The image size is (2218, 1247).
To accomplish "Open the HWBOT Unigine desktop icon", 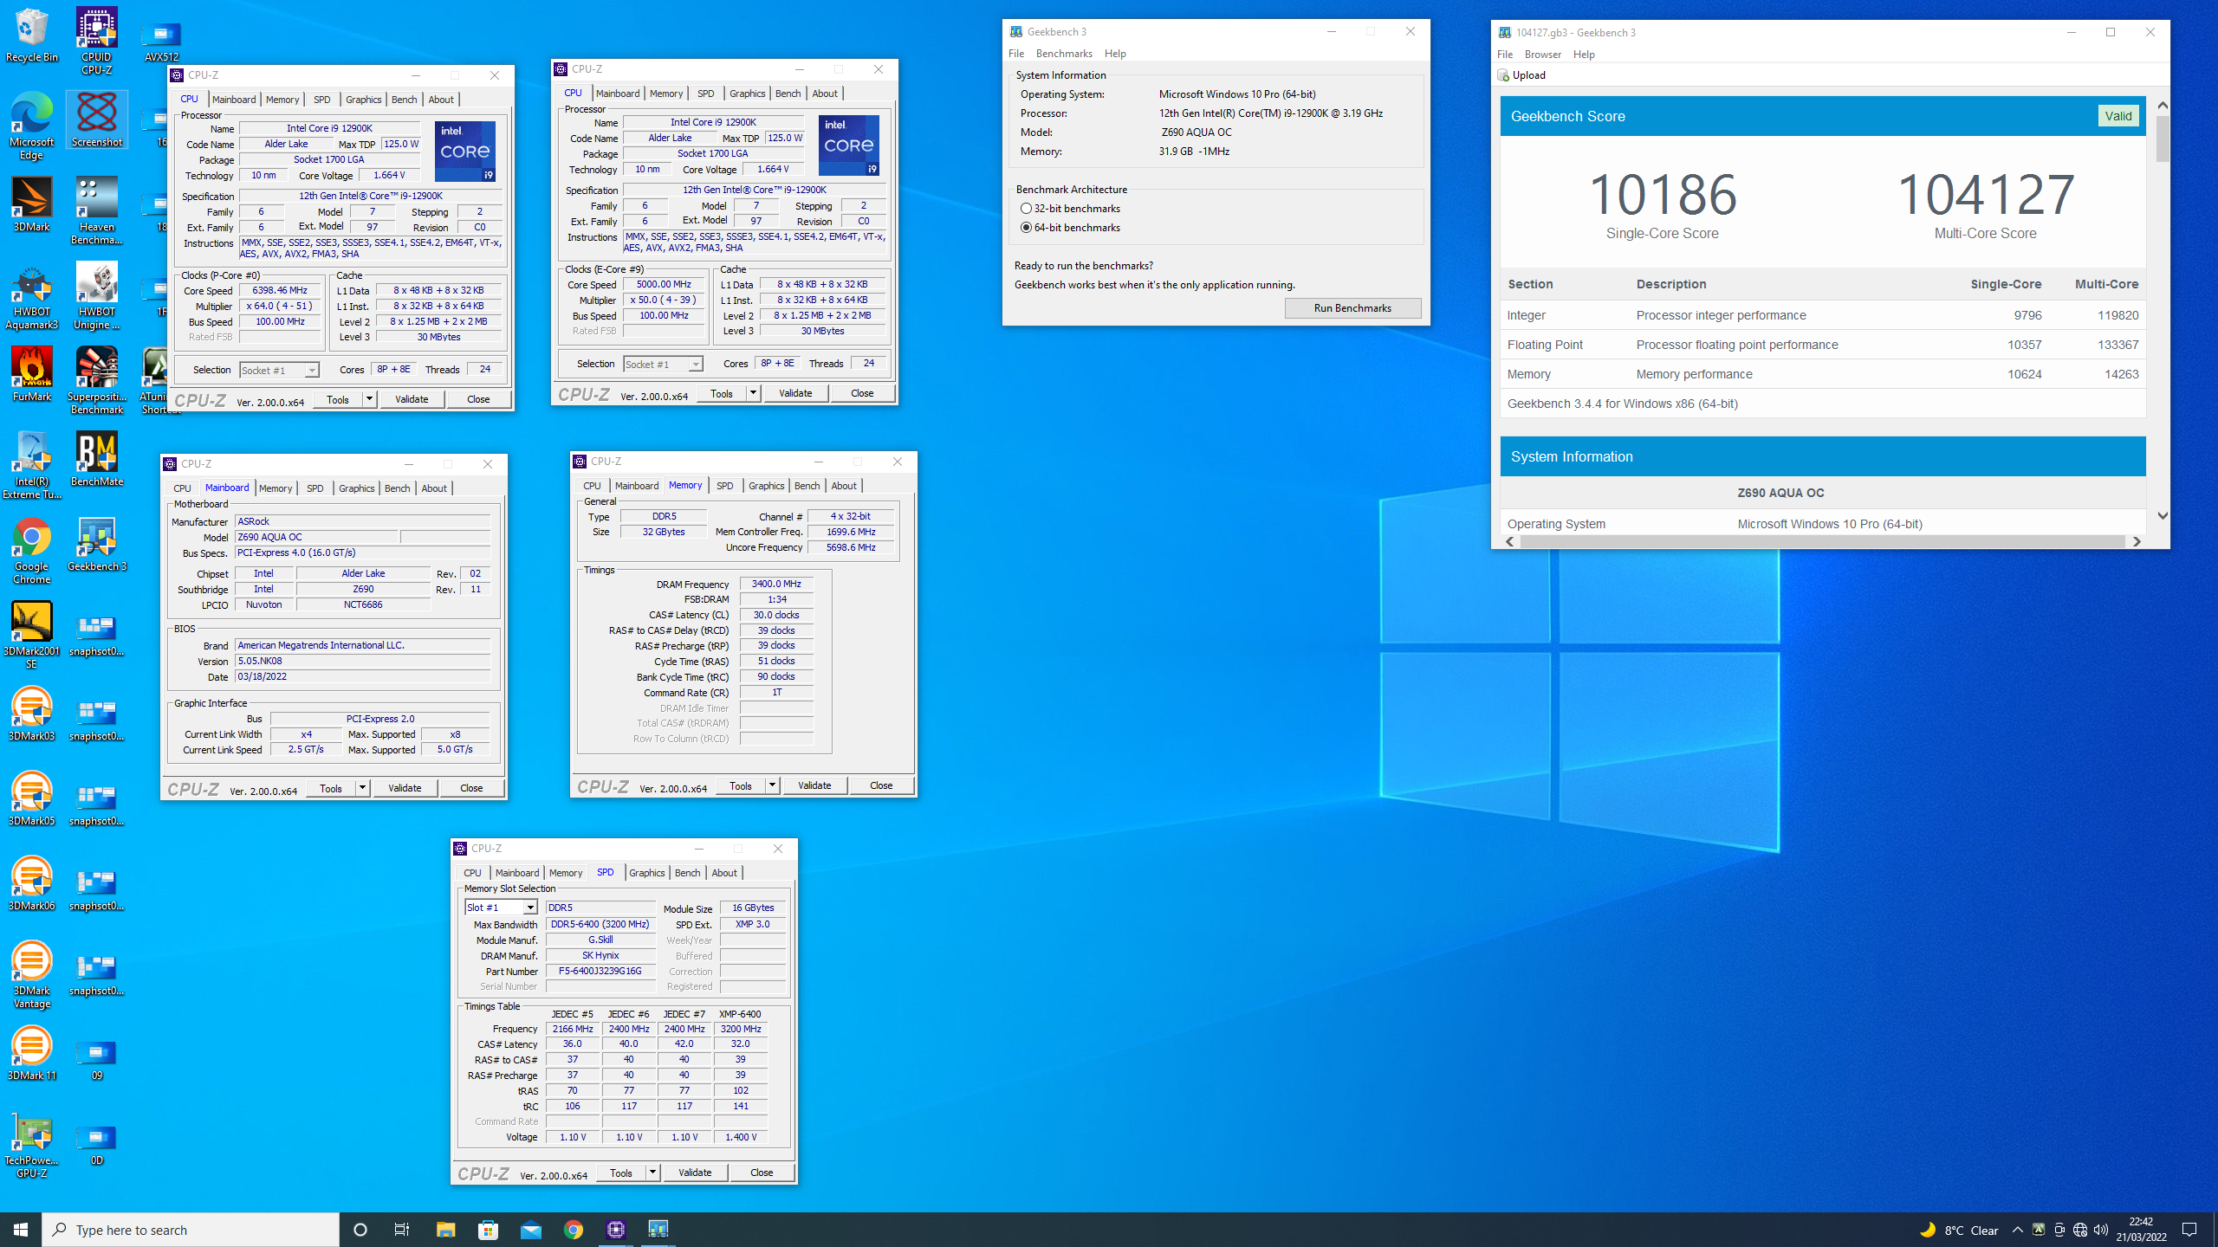I will [x=97, y=296].
